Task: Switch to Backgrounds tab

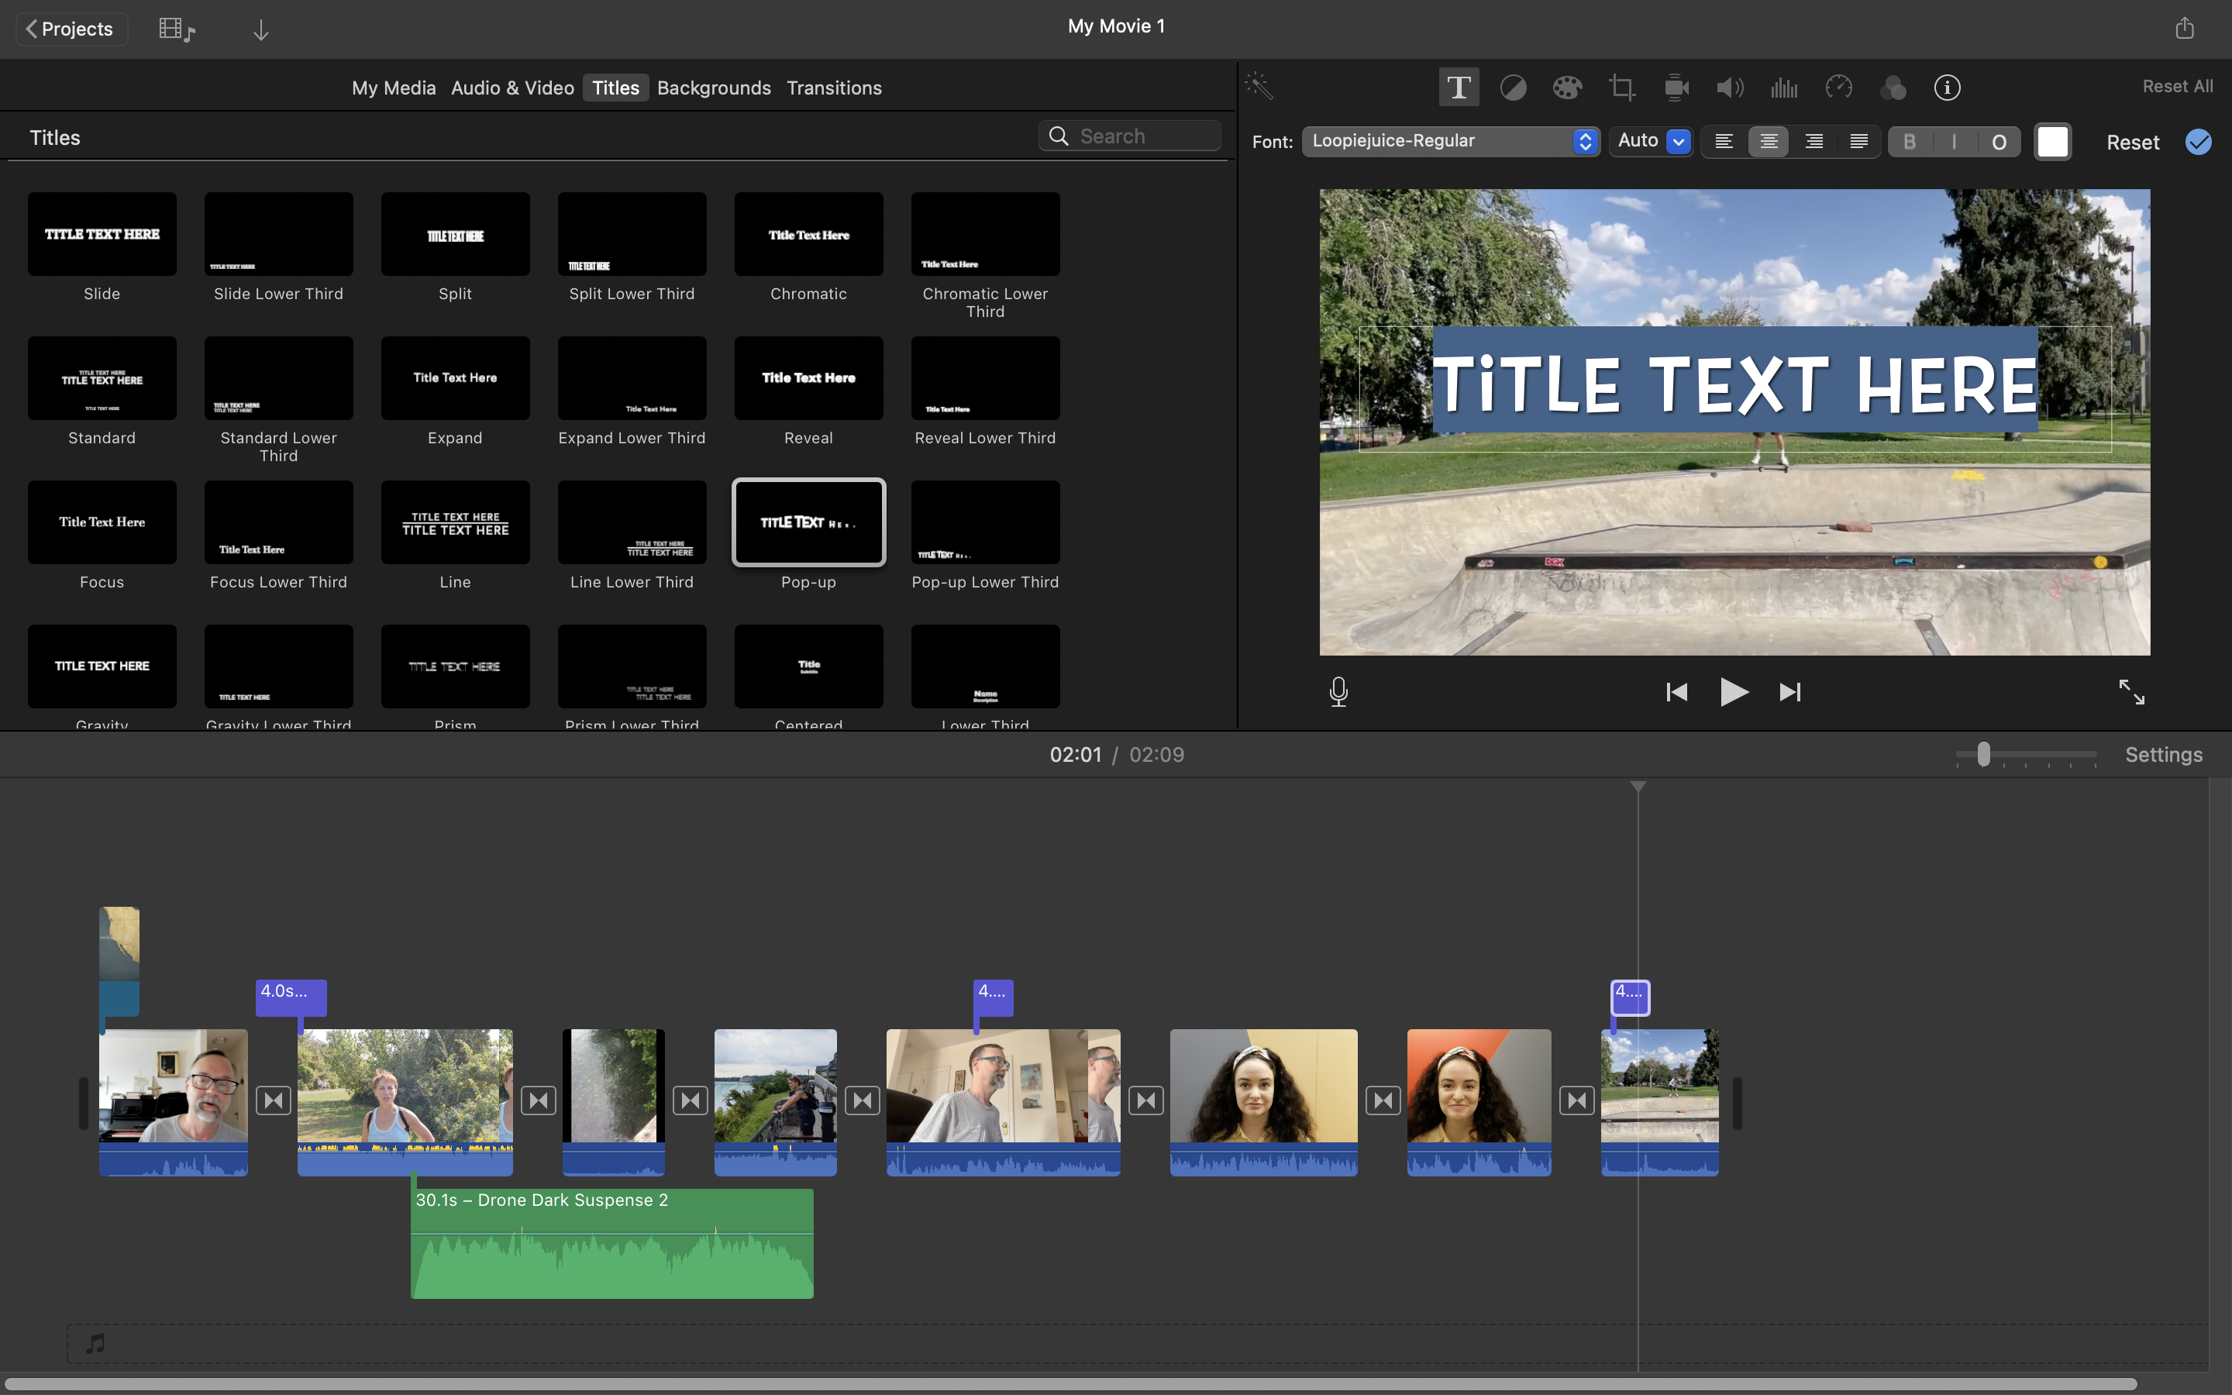Action: click(x=714, y=88)
